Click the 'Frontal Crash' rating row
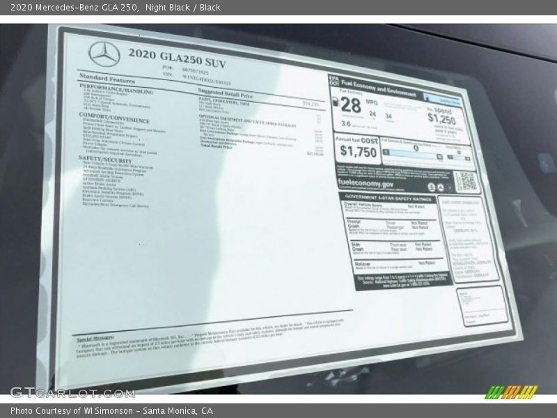This screenshot has width=557, height=418. coord(393,228)
